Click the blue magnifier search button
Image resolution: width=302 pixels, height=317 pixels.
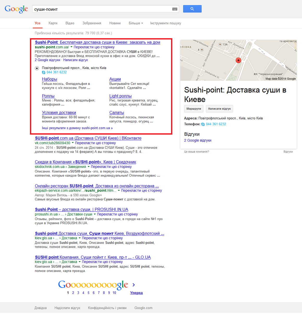[x=192, y=9]
